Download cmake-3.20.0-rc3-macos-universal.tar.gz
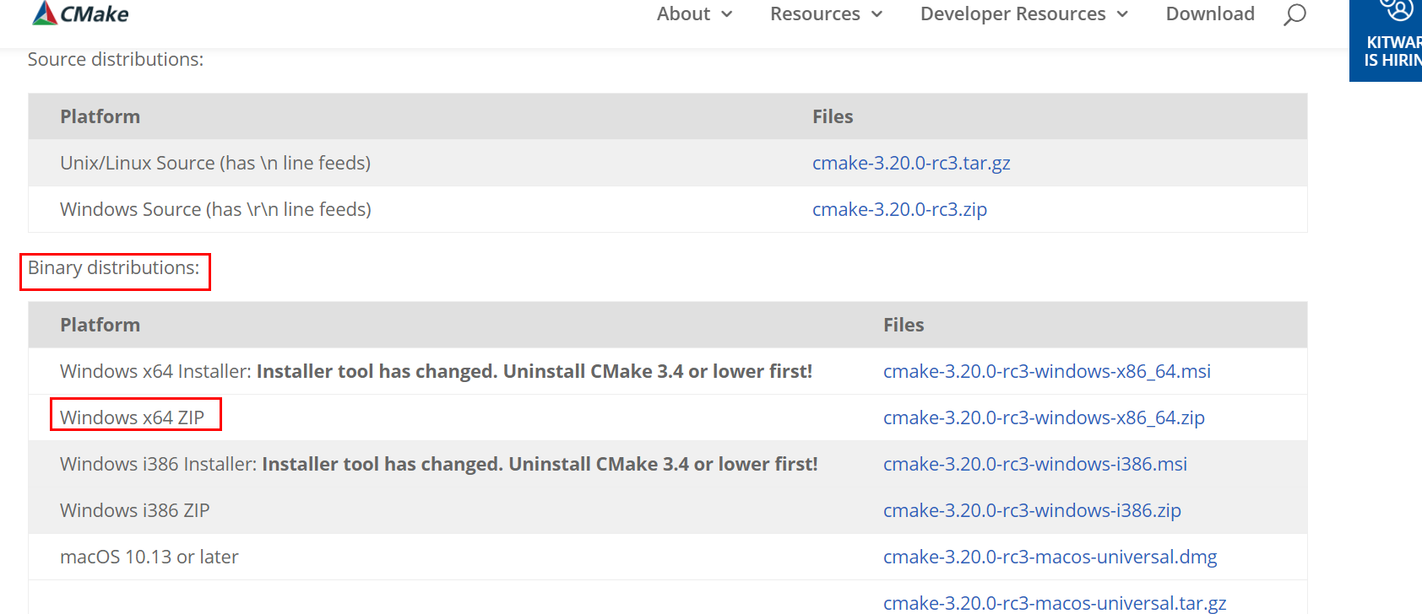Viewport: 1422px width, 614px height. point(1055,603)
